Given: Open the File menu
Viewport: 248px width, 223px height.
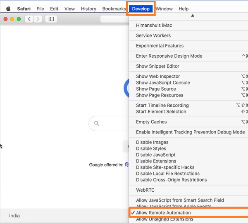Looking at the screenshot, I should tap(40, 9).
